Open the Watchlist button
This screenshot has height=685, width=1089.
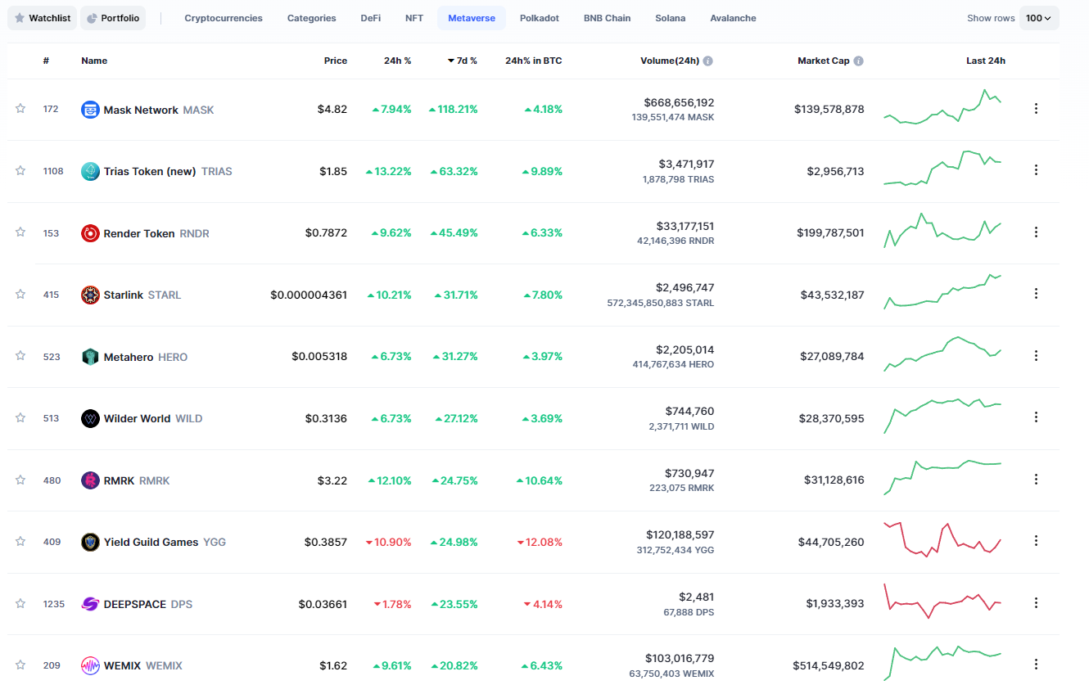[42, 18]
